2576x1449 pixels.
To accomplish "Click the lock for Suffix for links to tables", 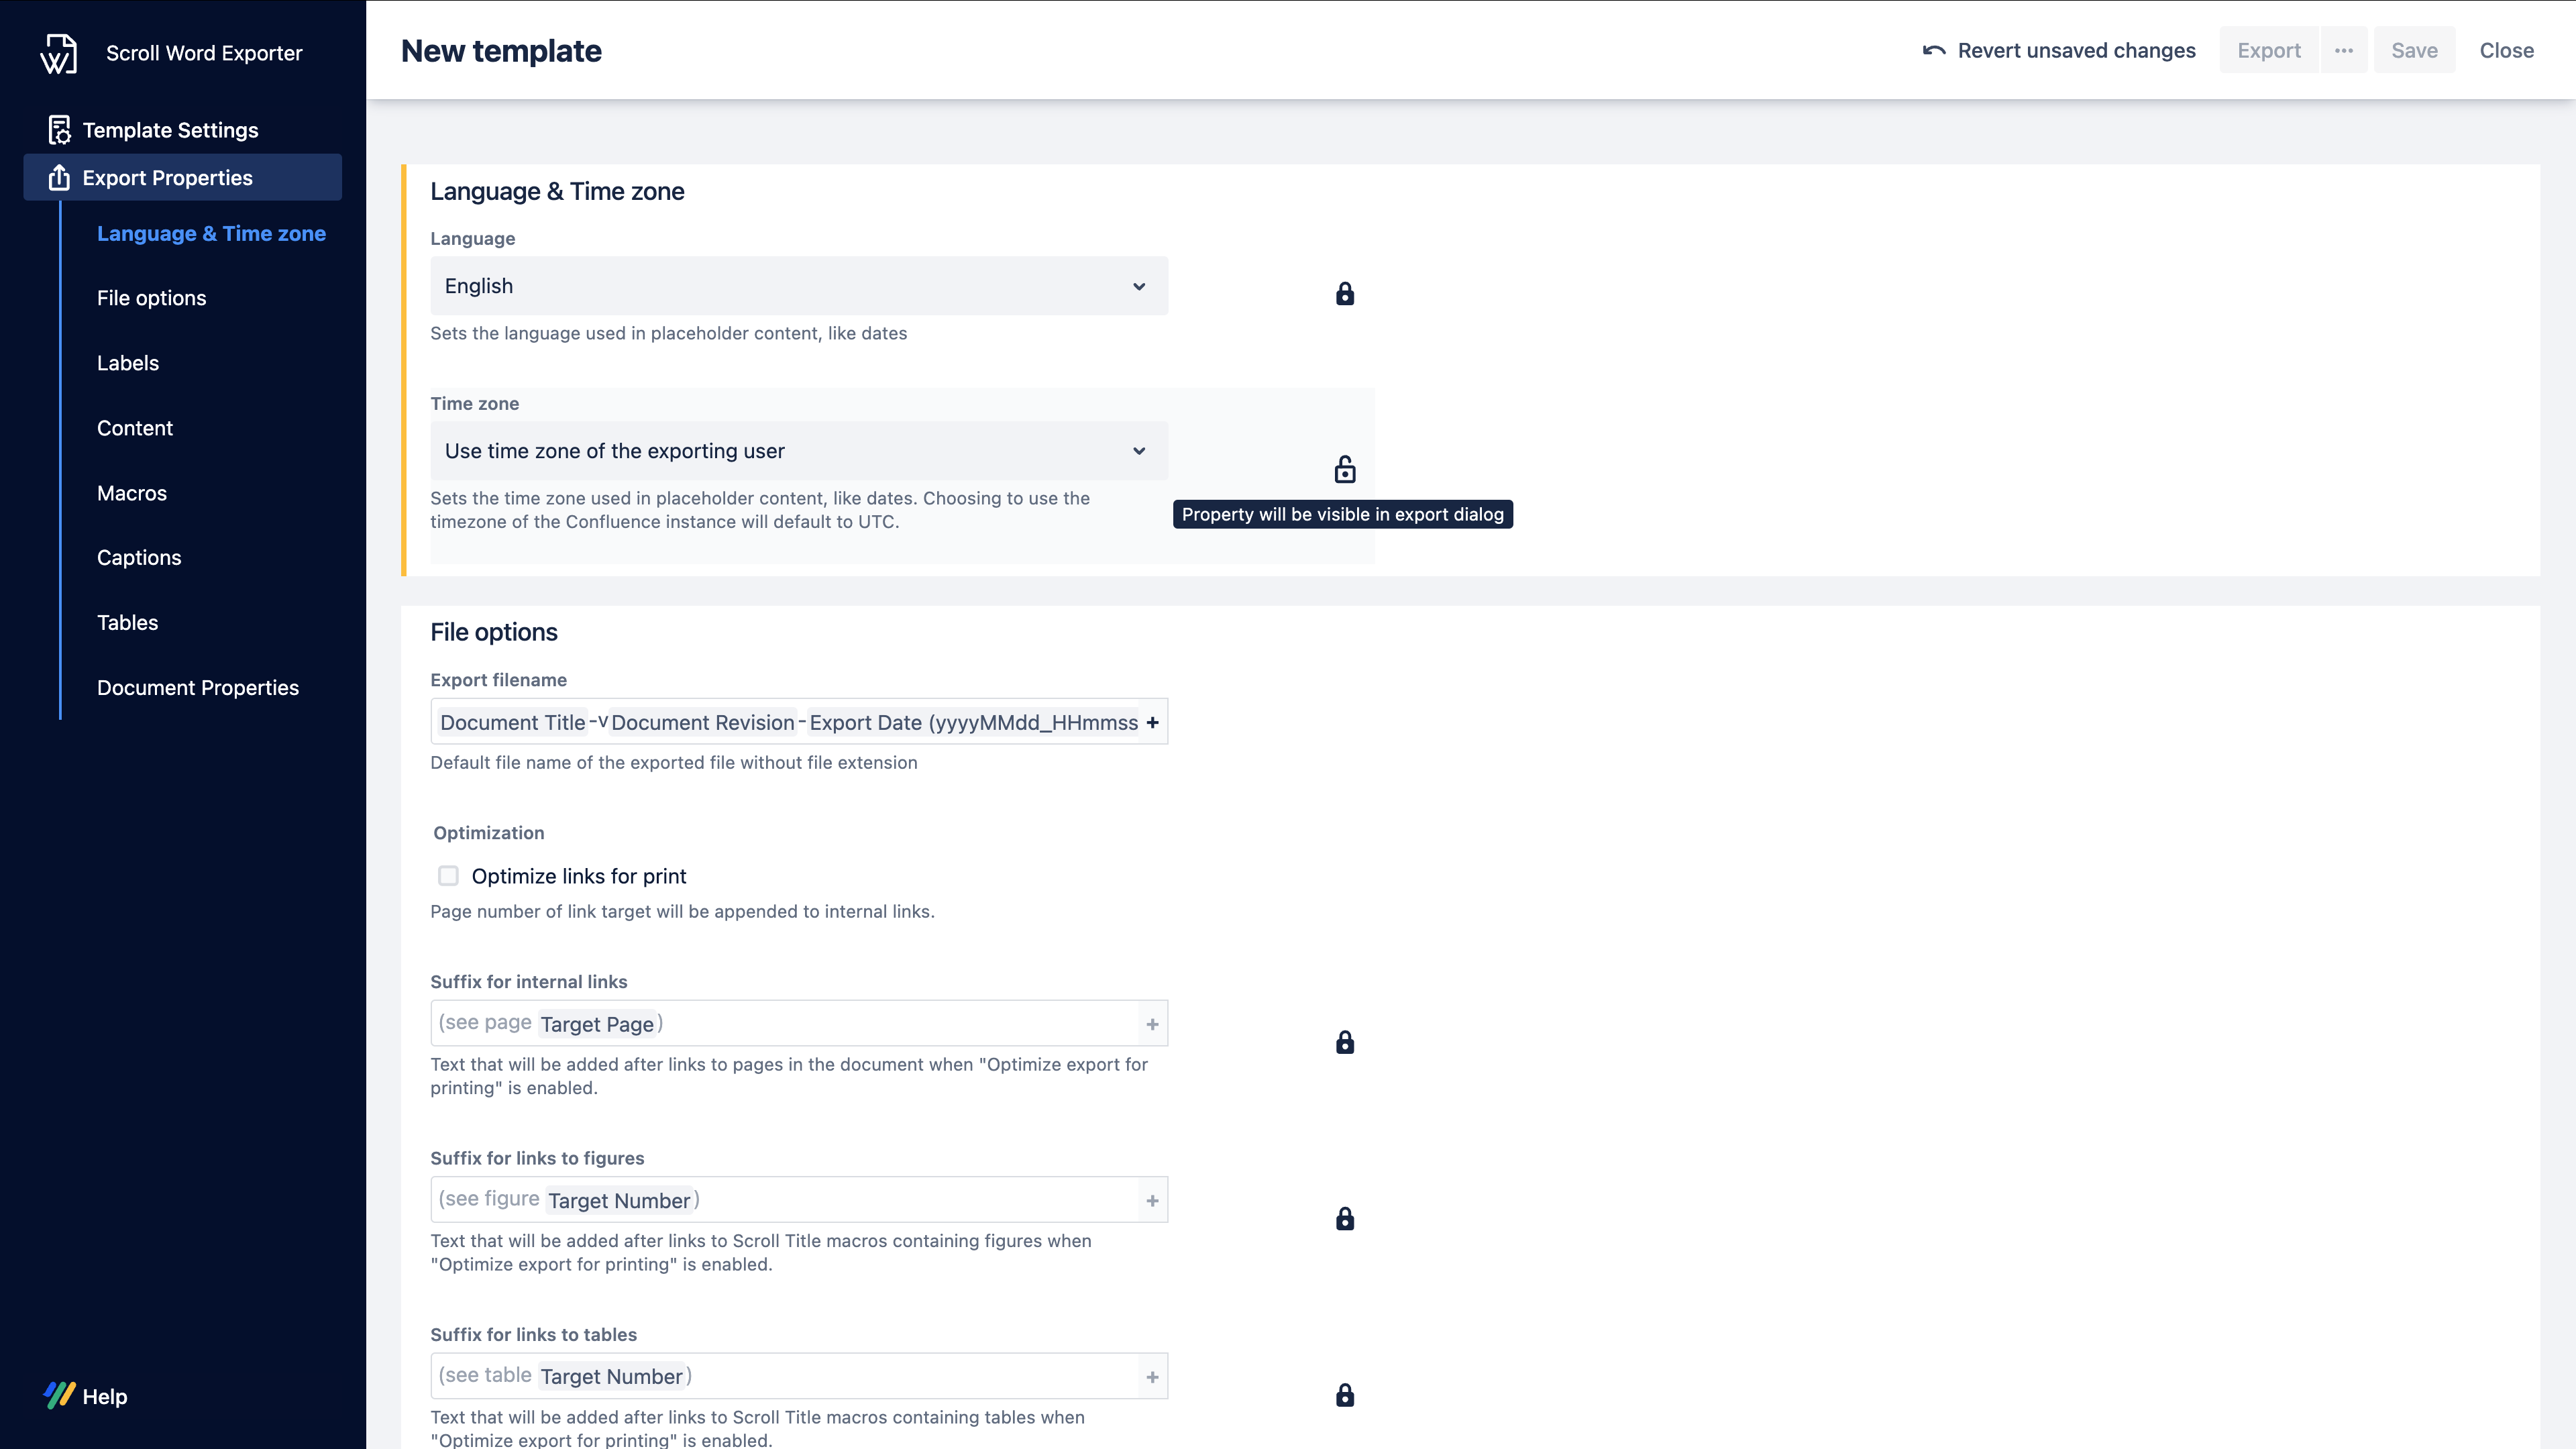I will [1345, 1395].
